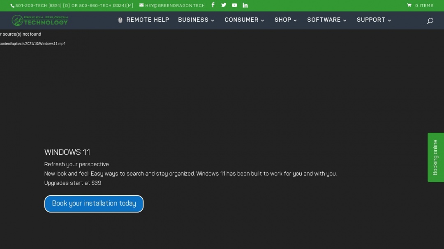Select SHOP in the navigation bar
The image size is (444, 249).
[282, 20]
